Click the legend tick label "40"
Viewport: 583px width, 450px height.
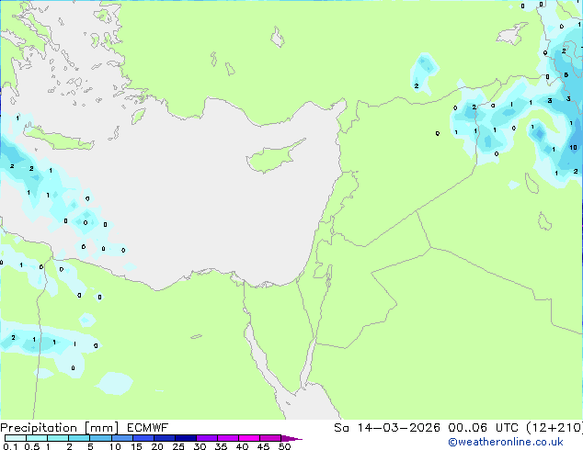(242, 446)
